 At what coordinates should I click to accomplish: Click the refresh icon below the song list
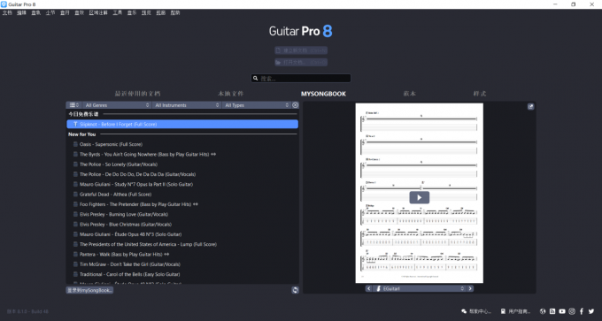coord(295,290)
